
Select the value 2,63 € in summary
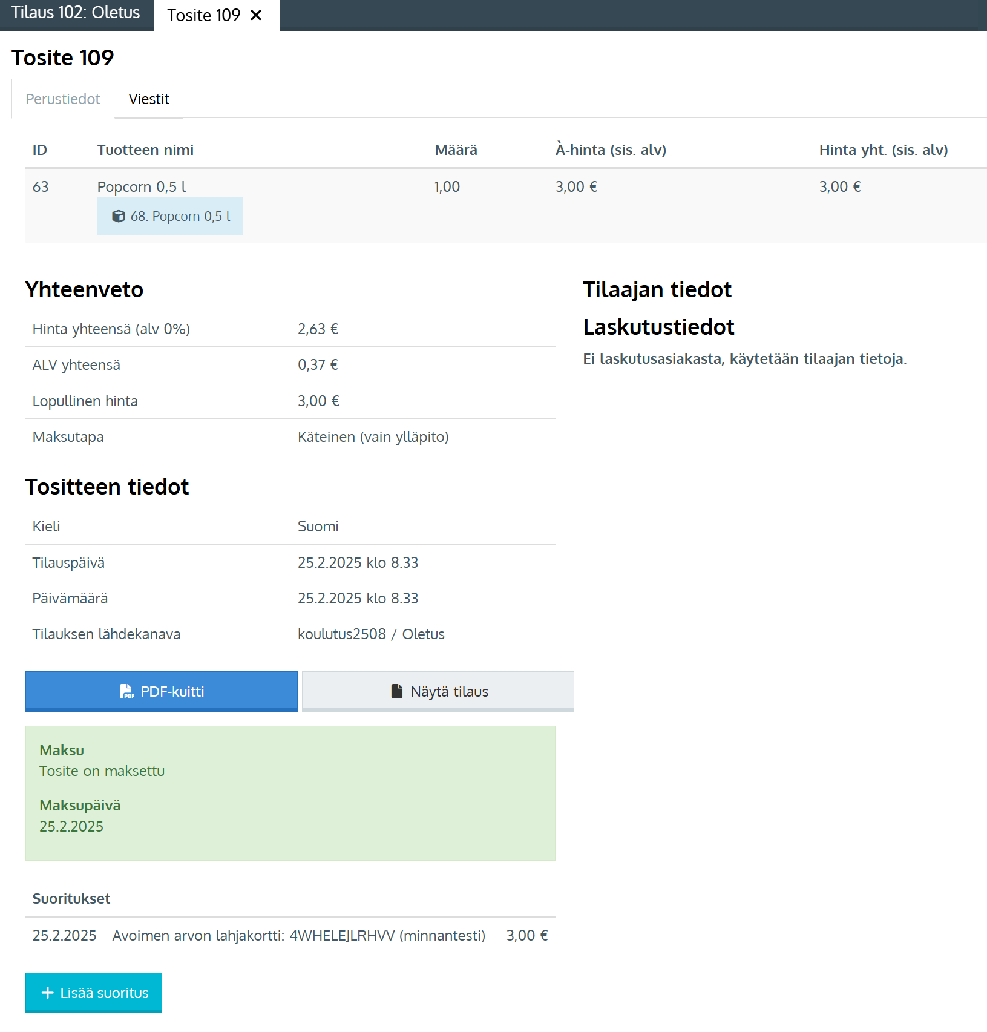coord(318,329)
